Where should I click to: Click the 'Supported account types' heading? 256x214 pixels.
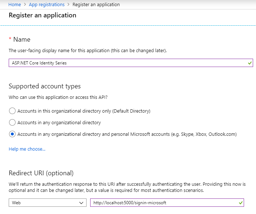coord(45,86)
